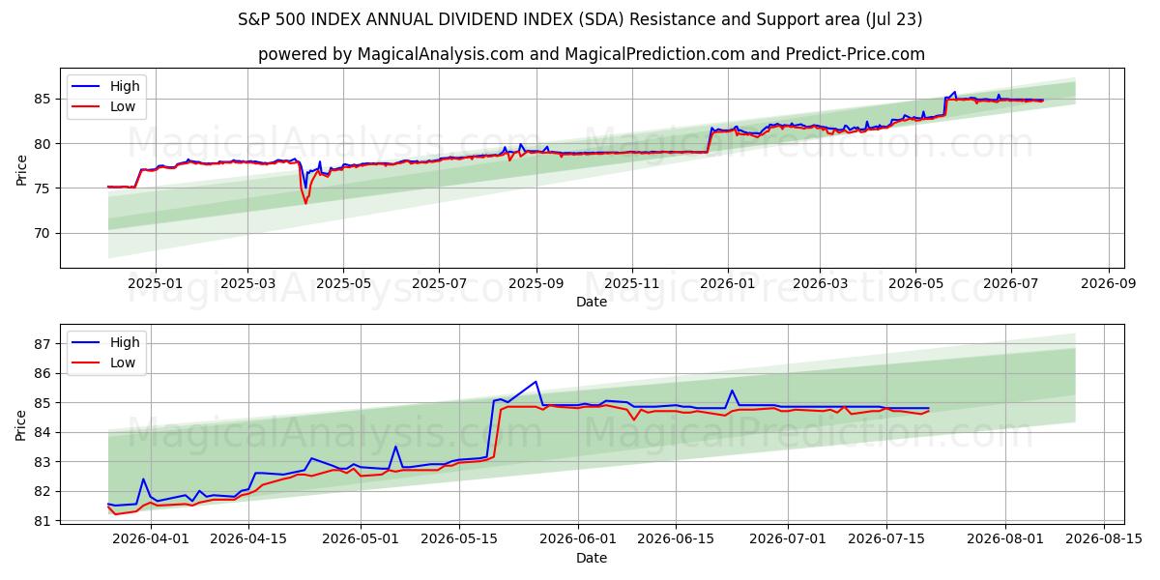The width and height of the screenshot is (1160, 580).
Task: Click the '2026-05' x-axis label
Action: [915, 284]
